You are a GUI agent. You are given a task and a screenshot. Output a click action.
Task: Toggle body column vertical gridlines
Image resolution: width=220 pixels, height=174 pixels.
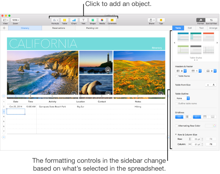187,117
